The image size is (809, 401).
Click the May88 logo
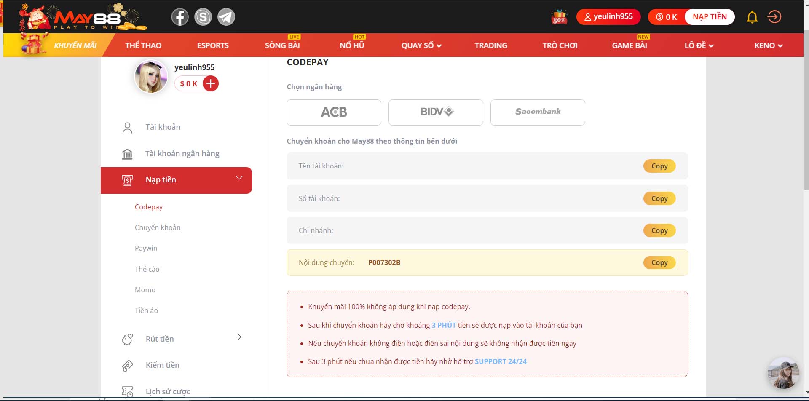click(x=83, y=17)
